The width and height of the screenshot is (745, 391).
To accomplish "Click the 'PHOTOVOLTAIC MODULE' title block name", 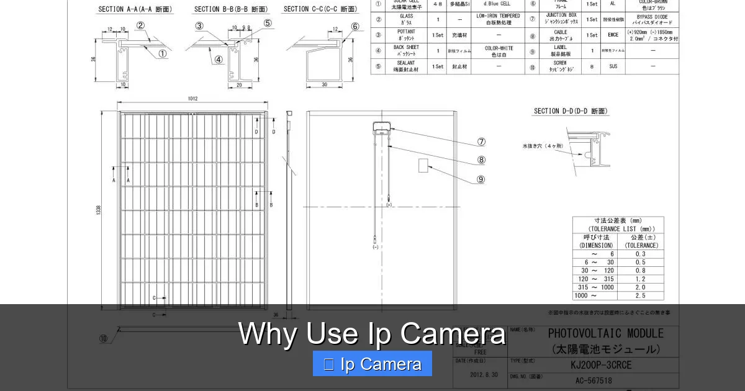I will point(605,334).
